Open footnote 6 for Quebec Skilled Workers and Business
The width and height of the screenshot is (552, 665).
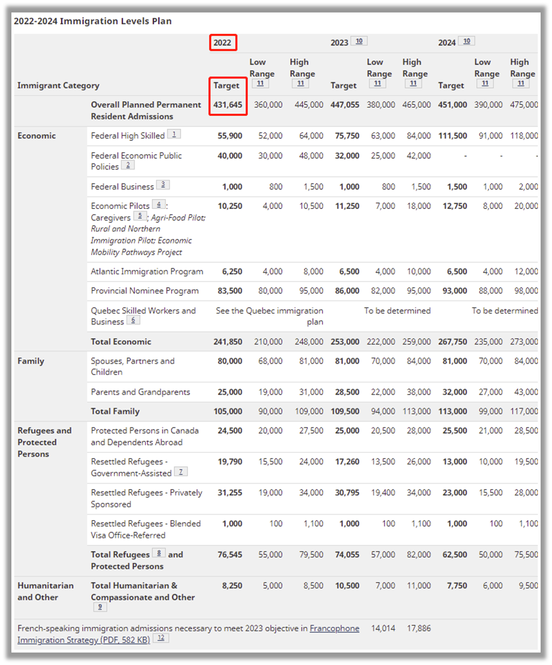[x=134, y=320]
